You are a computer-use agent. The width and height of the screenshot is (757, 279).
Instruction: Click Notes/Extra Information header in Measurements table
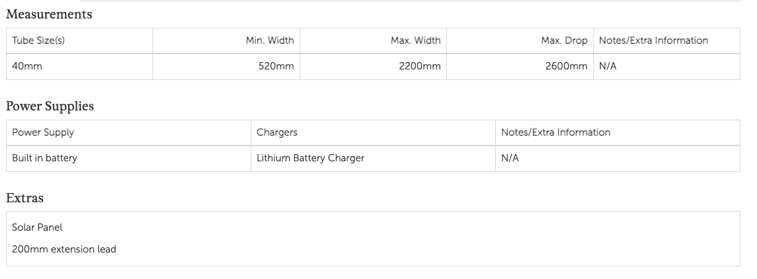653,40
